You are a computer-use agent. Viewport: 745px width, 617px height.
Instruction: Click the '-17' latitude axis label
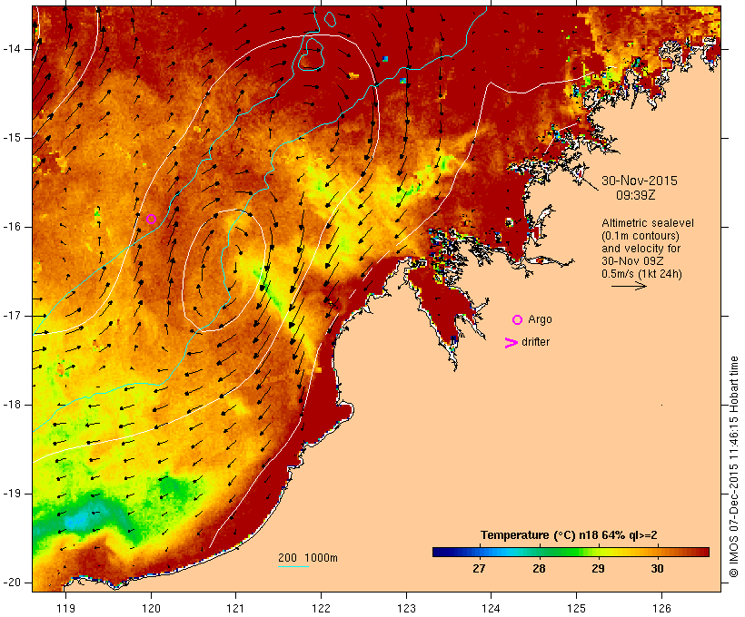click(x=11, y=316)
